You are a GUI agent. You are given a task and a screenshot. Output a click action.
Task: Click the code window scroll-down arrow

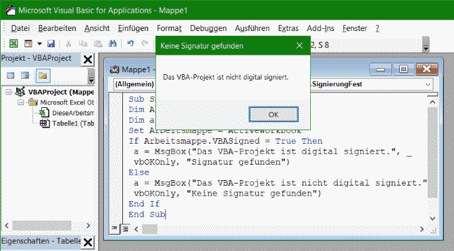[x=432, y=219]
